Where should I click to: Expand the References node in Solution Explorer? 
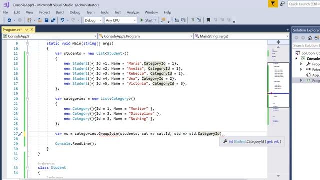coord(301,70)
